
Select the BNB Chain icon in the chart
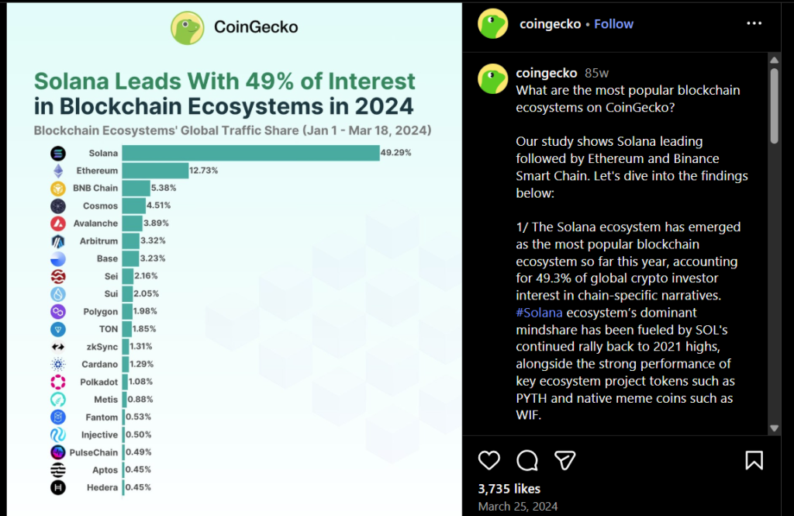click(x=58, y=188)
